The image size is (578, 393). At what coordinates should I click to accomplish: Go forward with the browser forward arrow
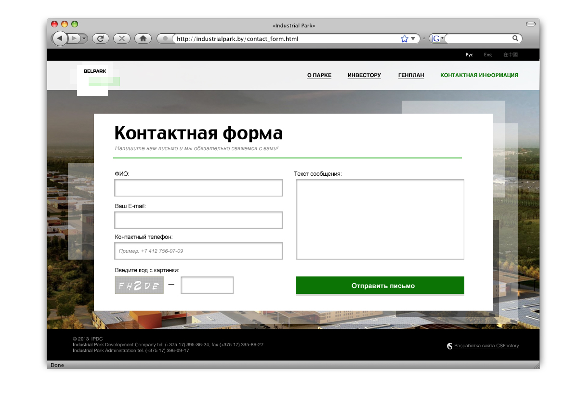[74, 39]
